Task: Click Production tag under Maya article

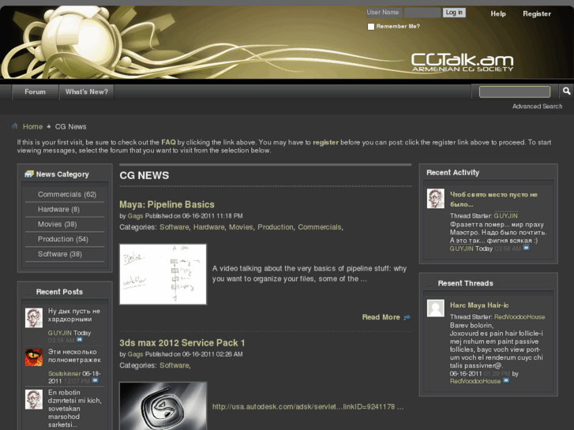Action: tap(276, 227)
